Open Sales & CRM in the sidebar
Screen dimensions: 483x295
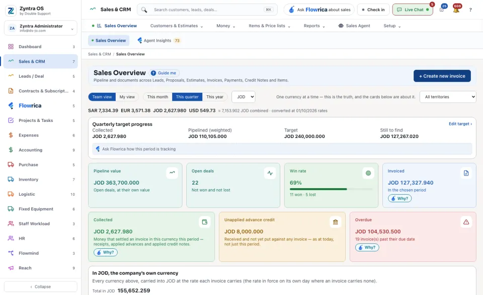point(41,61)
